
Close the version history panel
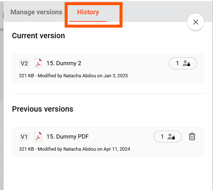196,22
